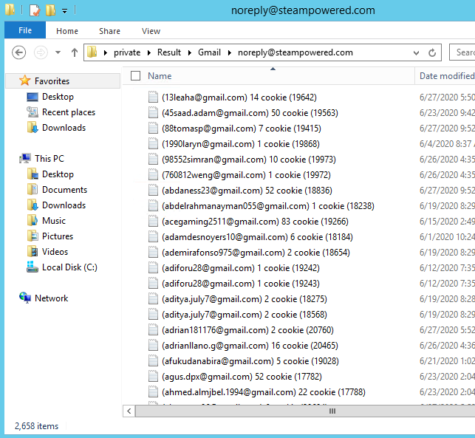The image size is (475, 438).
Task: Go back with the Back arrow button
Action: point(18,52)
